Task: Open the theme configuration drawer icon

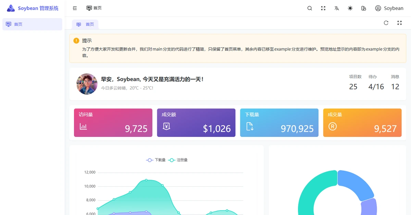Action: [x=364, y=8]
